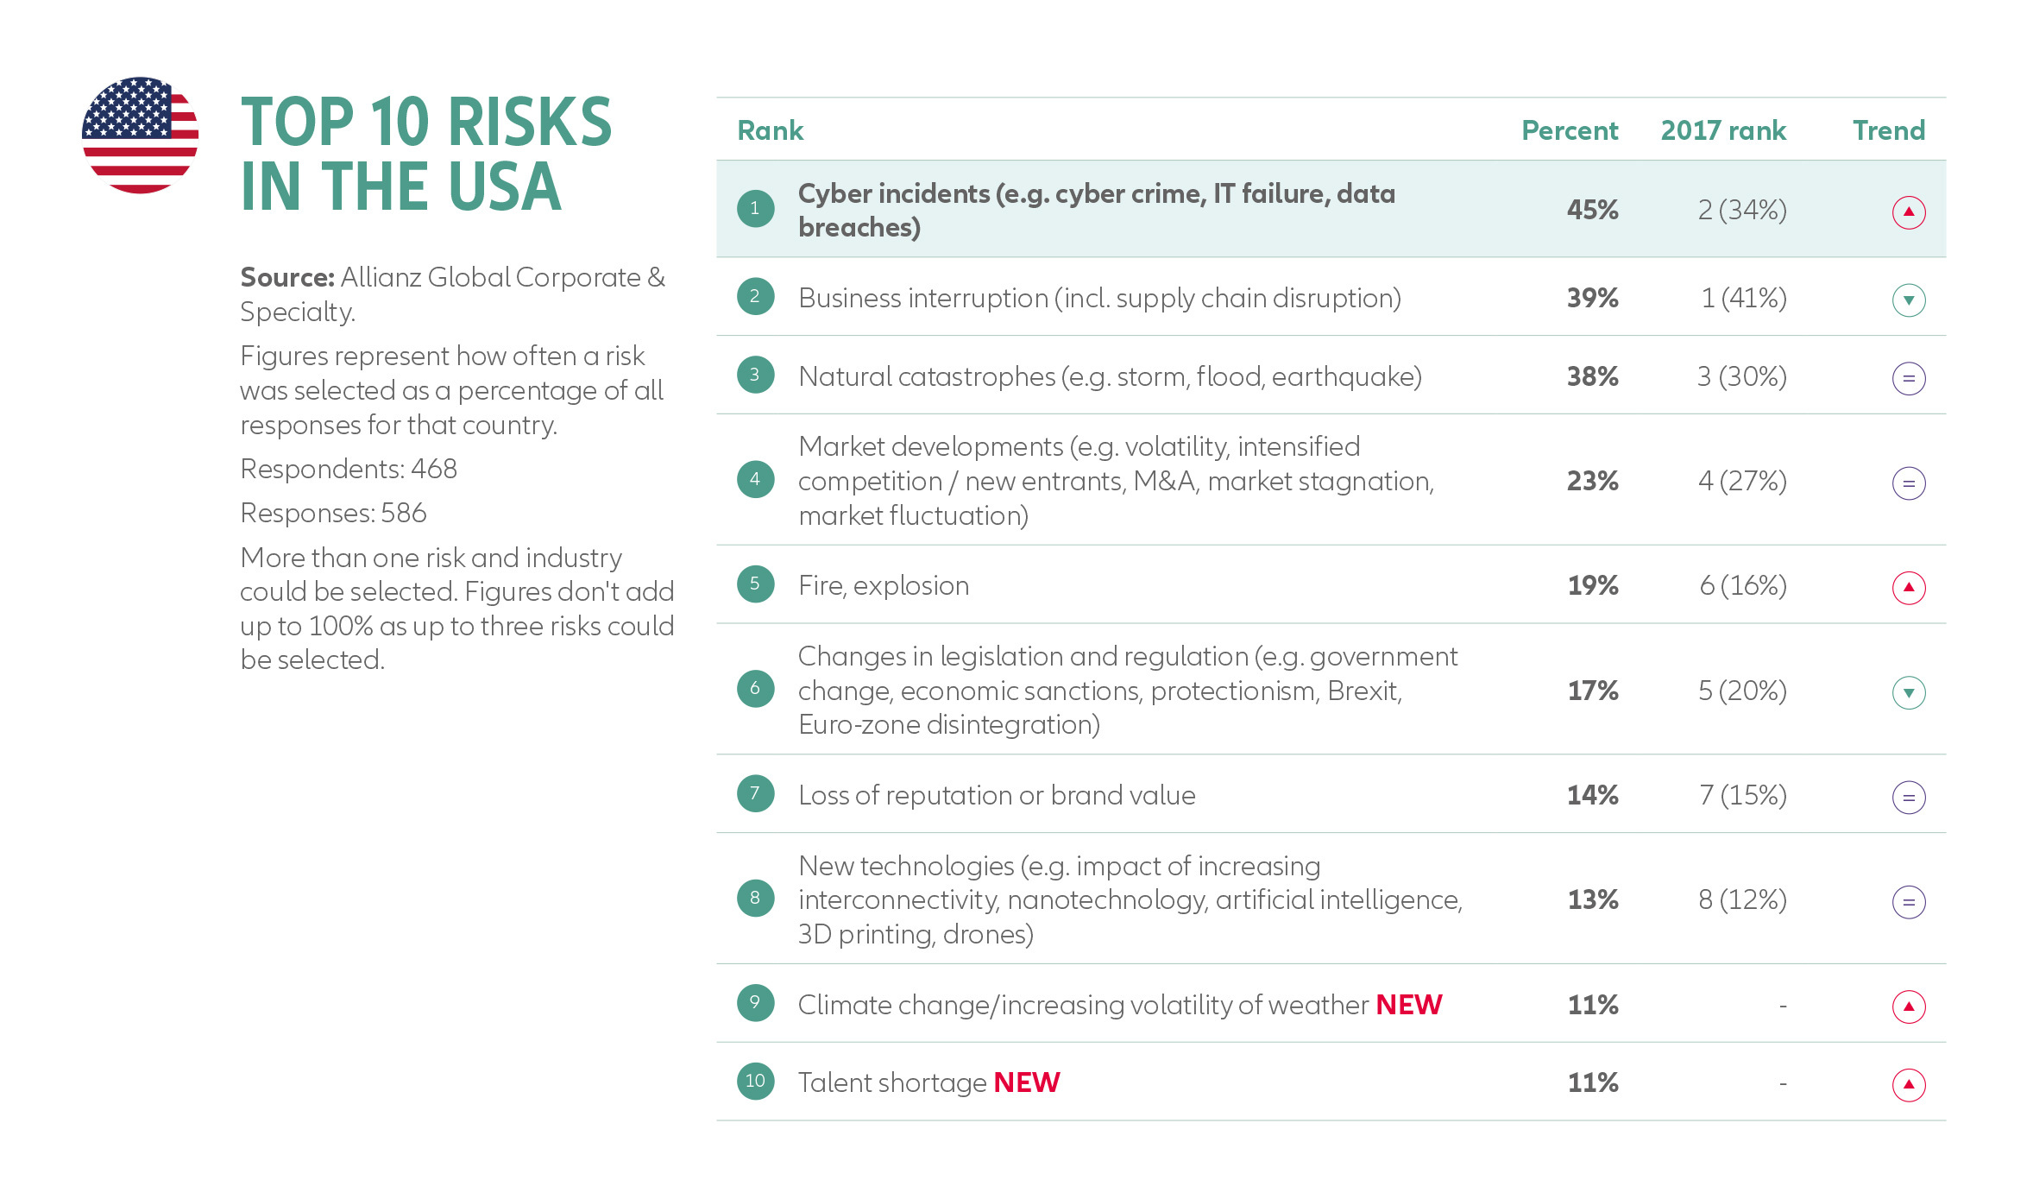Click the equal-trend icon for Market developments
Viewport: 2033px width, 1180px height.
coord(1908,483)
